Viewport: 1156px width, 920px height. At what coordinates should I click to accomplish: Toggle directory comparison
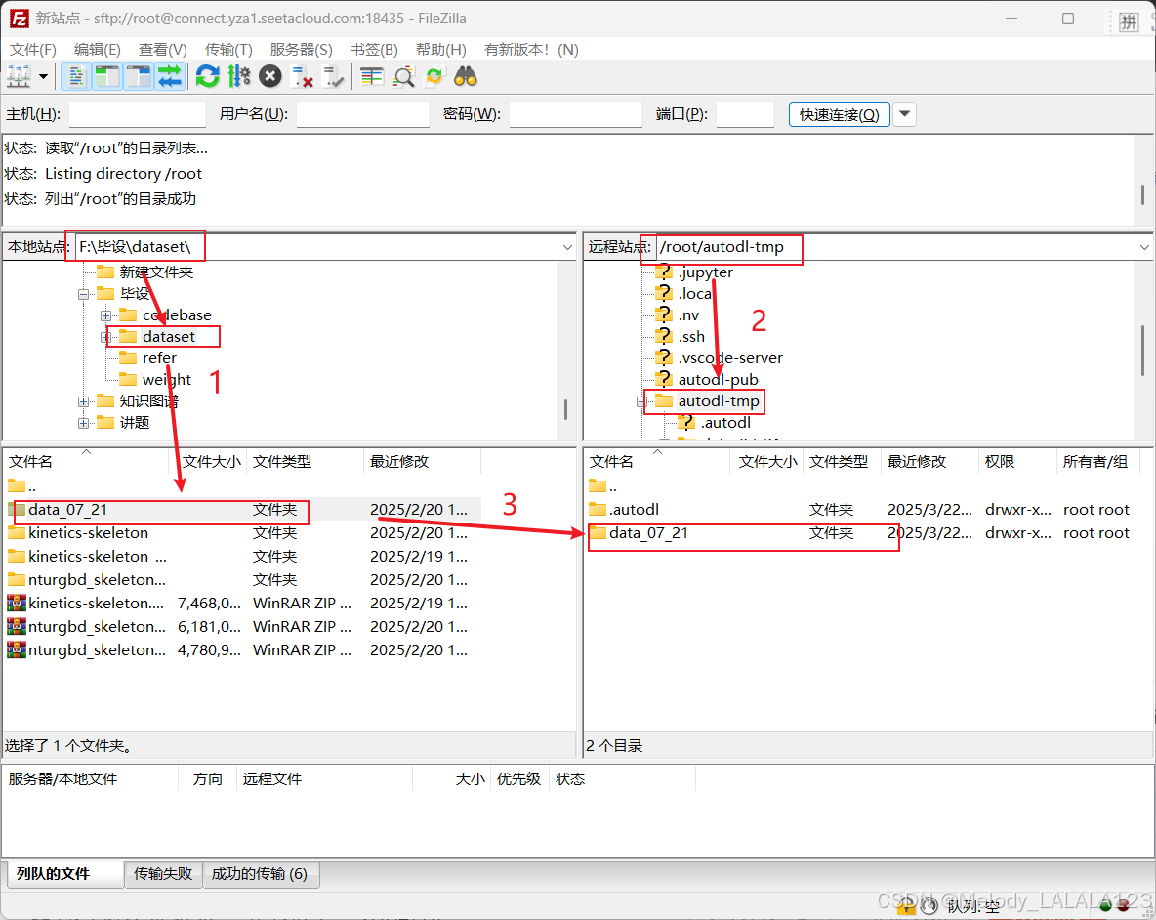pos(403,76)
